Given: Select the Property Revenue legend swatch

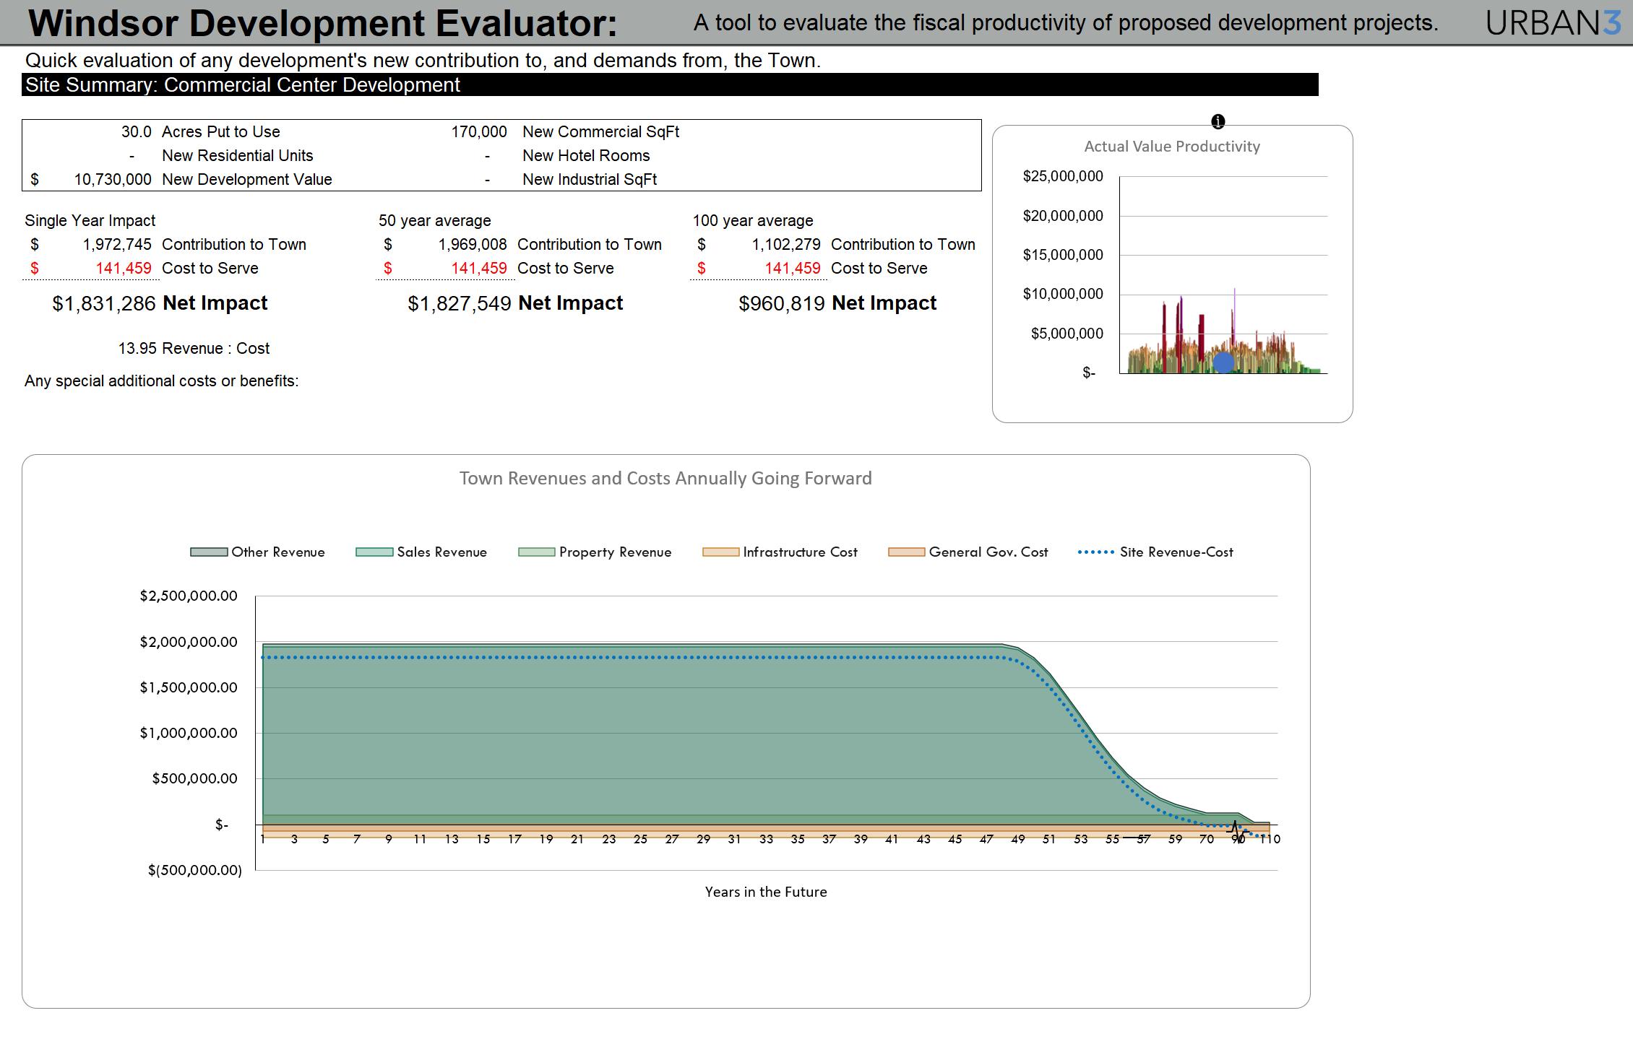Looking at the screenshot, I should (x=537, y=552).
